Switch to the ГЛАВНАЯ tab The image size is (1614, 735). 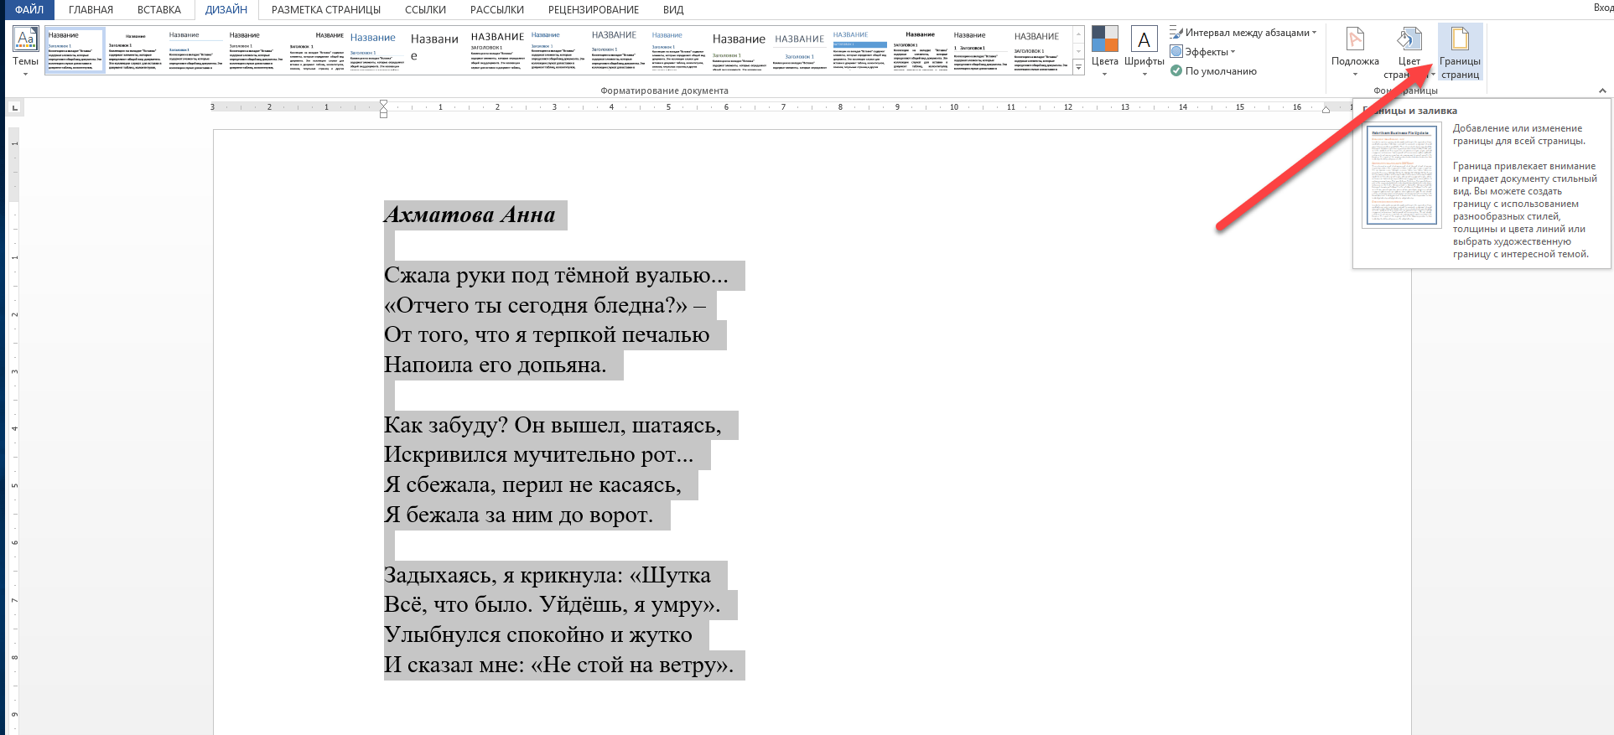91,10
